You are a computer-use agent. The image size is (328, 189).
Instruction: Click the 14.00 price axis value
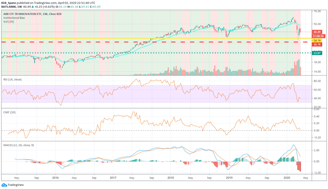(317, 72)
